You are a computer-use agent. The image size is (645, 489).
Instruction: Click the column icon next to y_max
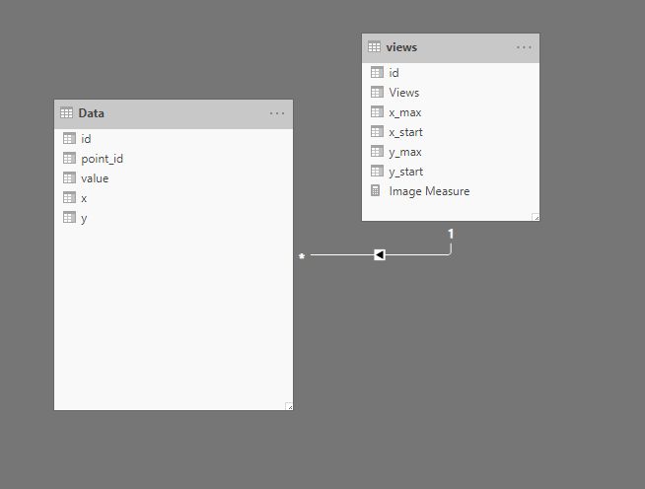point(377,152)
